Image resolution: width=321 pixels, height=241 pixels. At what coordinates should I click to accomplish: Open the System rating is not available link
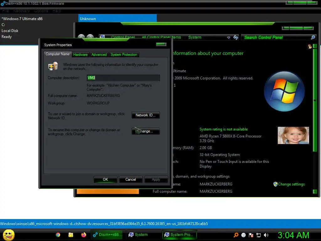pos(224,129)
